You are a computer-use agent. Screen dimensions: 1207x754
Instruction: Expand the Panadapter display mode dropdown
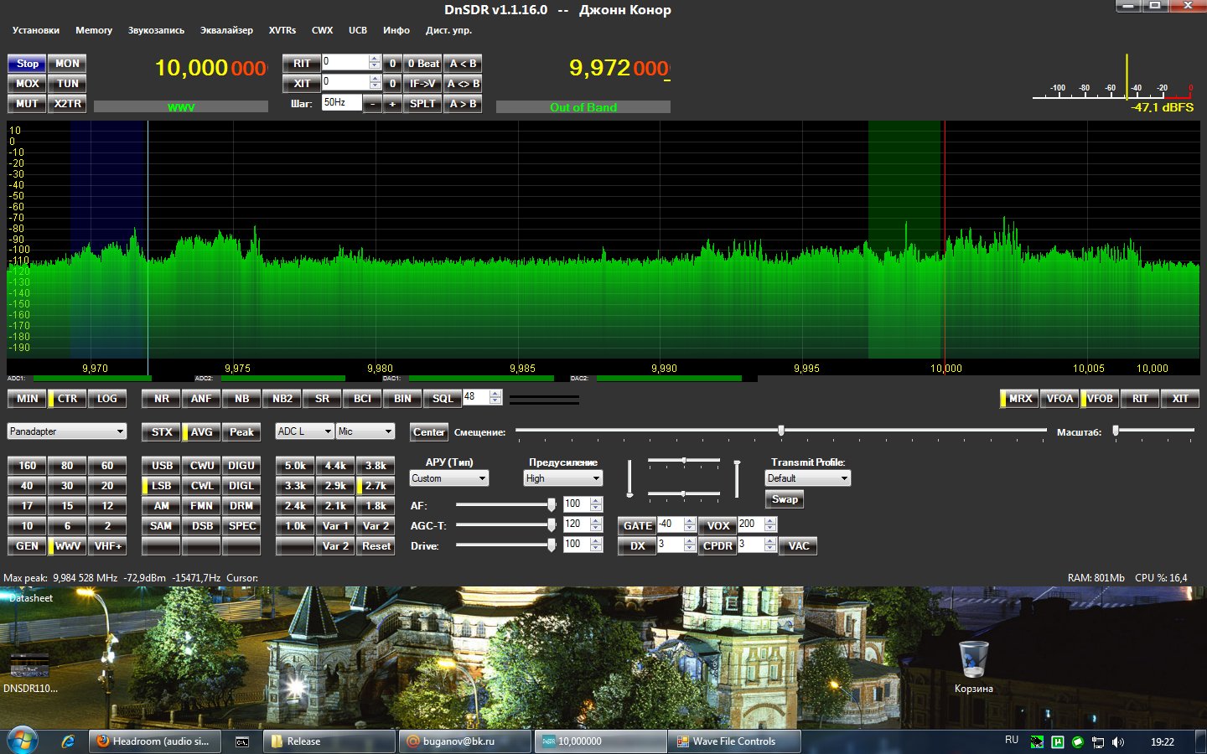point(67,431)
